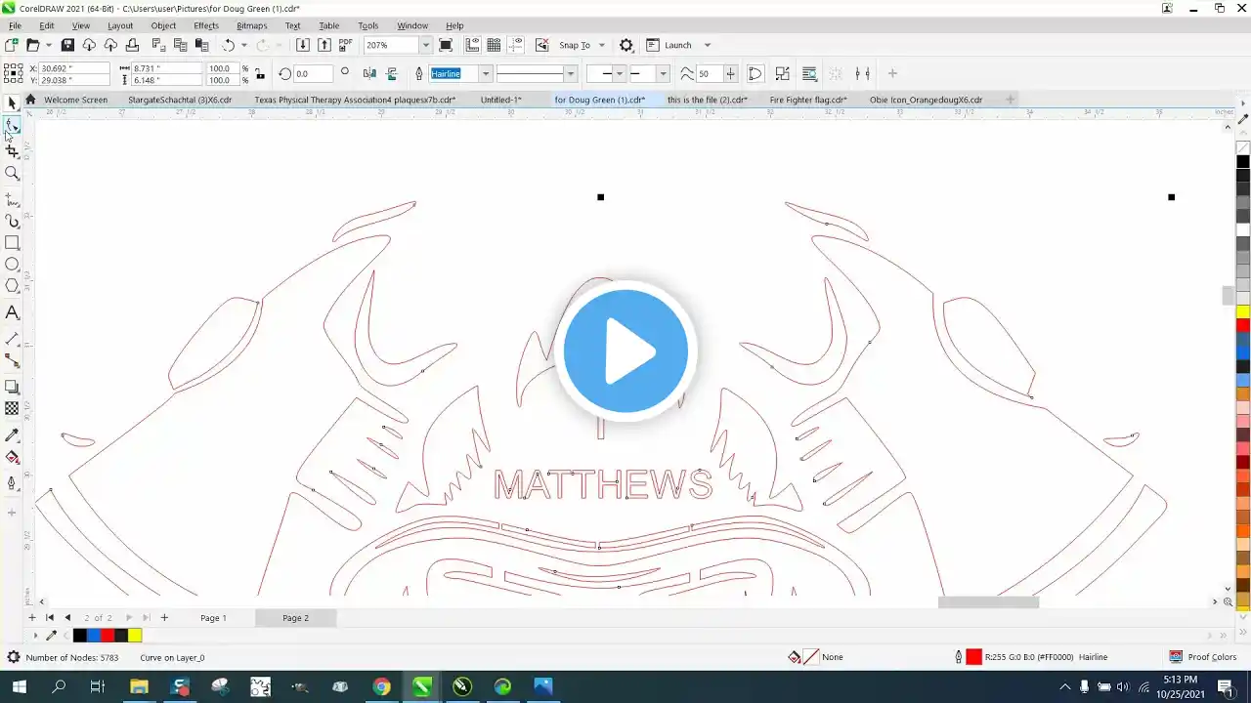Click the rotation angle field
The width and height of the screenshot is (1251, 703).
point(313,73)
